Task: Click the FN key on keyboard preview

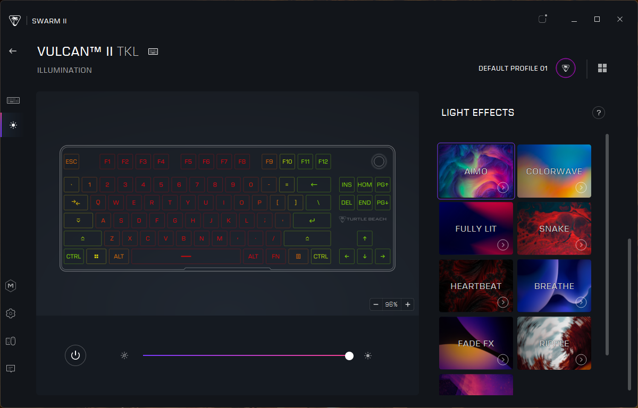Action: point(275,256)
